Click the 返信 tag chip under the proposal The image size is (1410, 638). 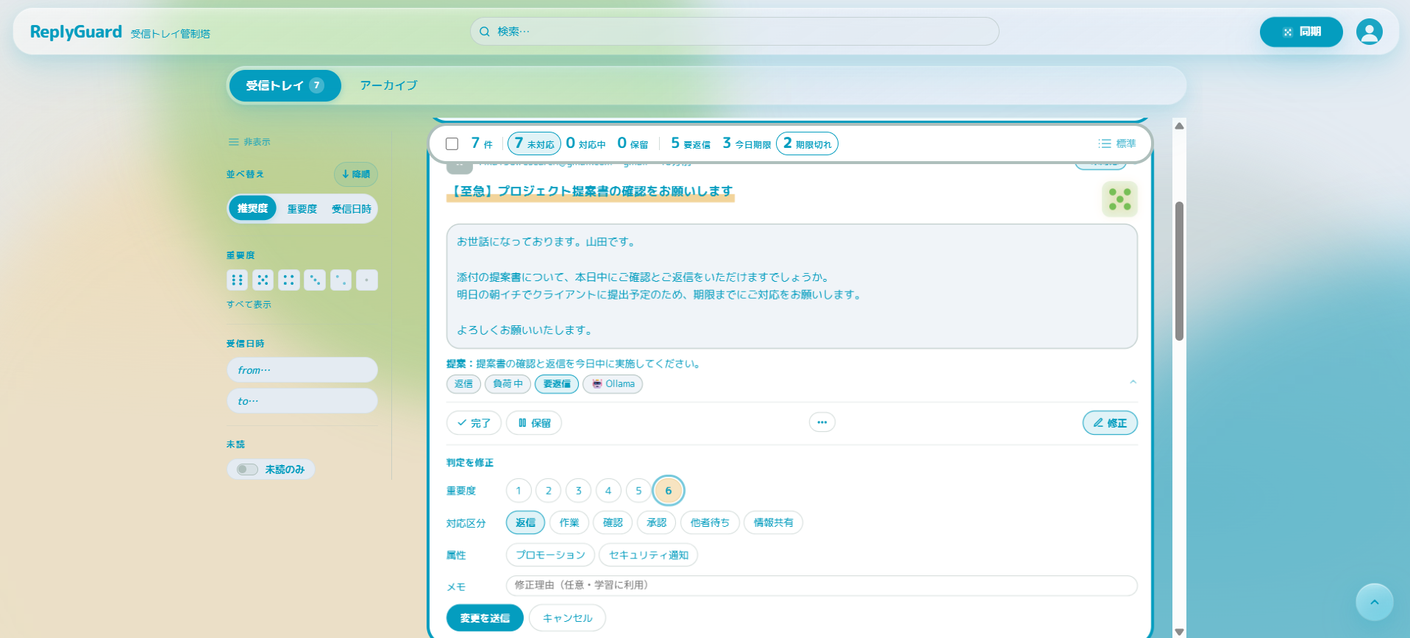tap(463, 384)
